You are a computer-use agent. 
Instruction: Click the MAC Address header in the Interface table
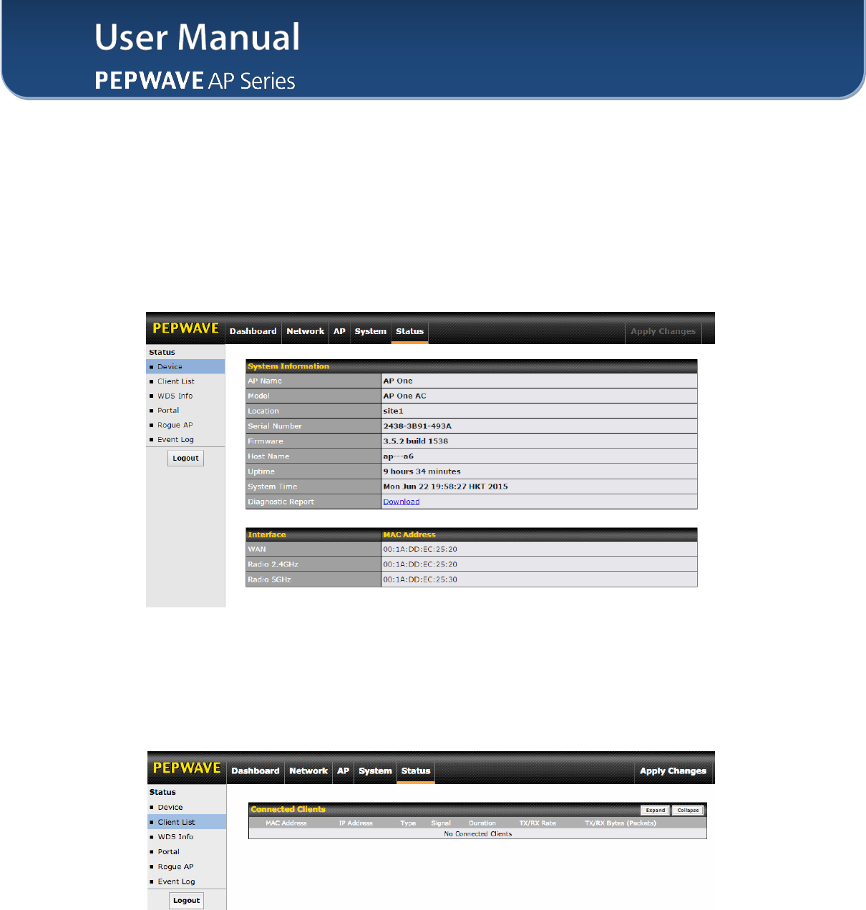pyautogui.click(x=409, y=535)
